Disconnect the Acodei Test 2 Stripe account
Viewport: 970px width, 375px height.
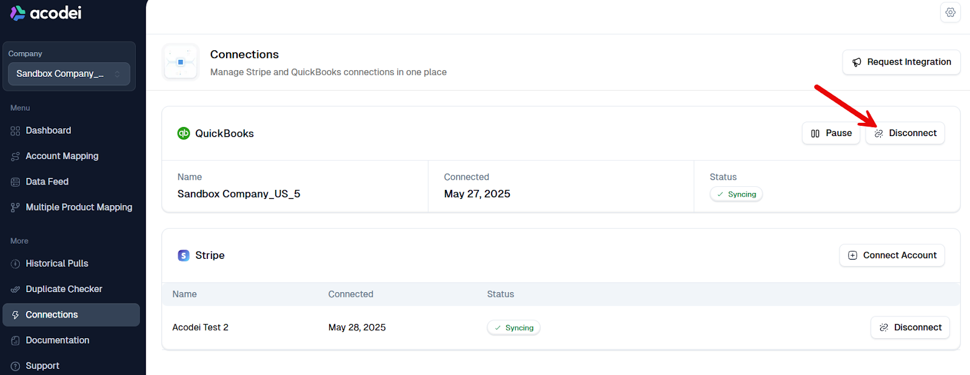coord(910,327)
